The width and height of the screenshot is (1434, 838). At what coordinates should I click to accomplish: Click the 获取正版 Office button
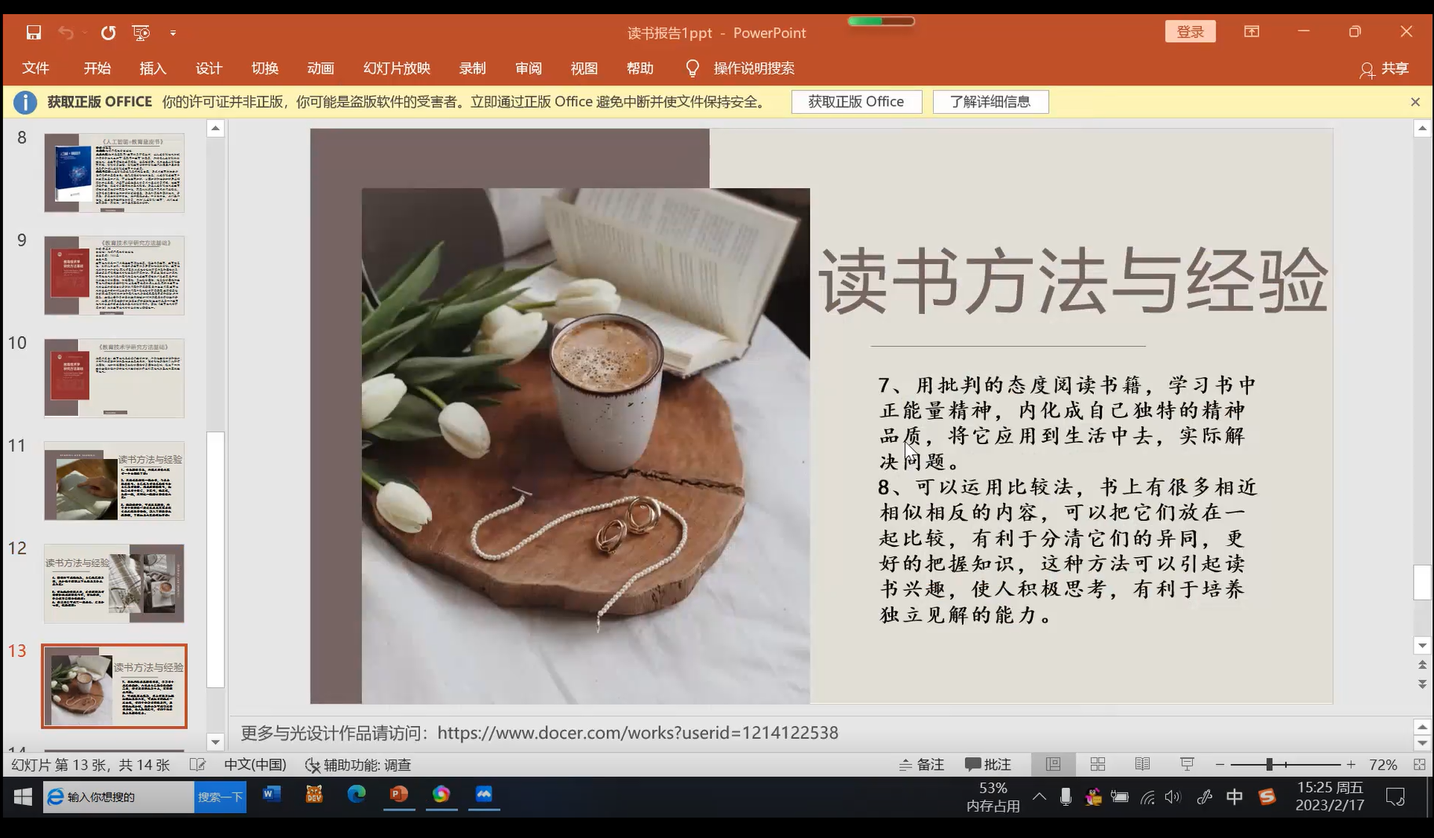pos(856,102)
